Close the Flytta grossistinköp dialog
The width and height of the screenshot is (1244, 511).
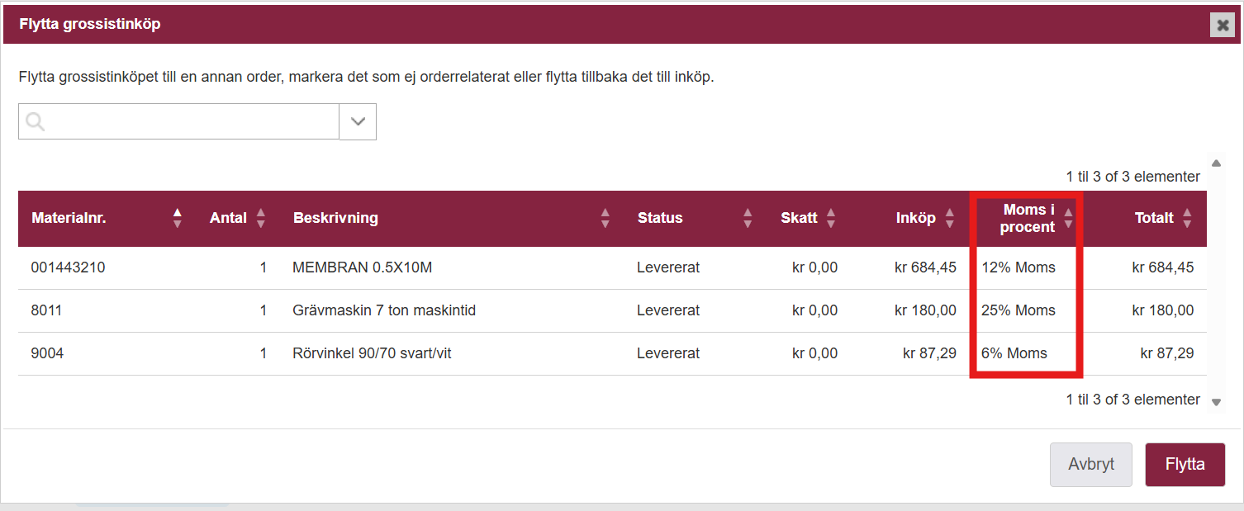[x=1223, y=25]
